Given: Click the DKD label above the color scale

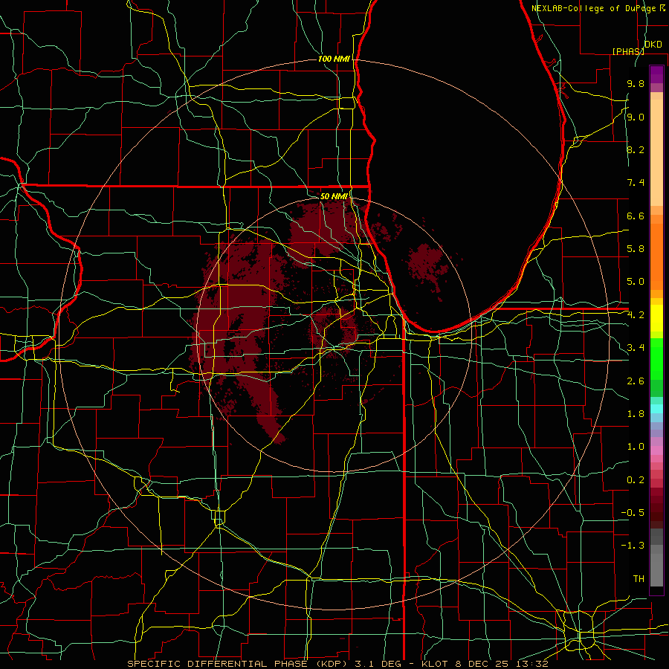Looking at the screenshot, I should point(653,45).
